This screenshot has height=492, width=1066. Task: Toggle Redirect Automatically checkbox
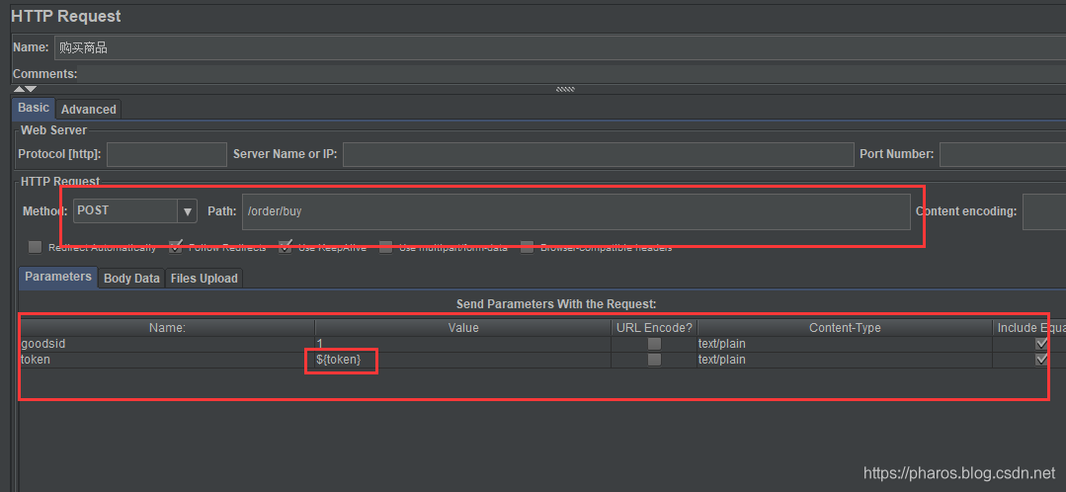click(36, 247)
